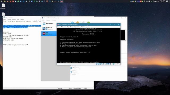The width and height of the screenshot is (170, 95).
Task: Open Машина menu in the DOS VM window
Action: [63, 27]
